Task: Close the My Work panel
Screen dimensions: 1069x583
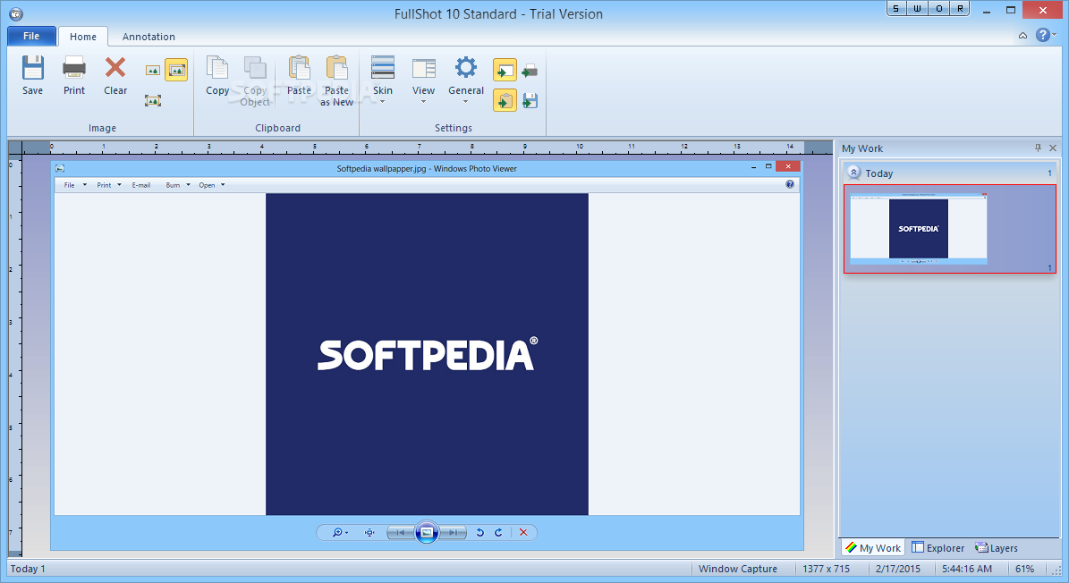Action: coord(1053,148)
